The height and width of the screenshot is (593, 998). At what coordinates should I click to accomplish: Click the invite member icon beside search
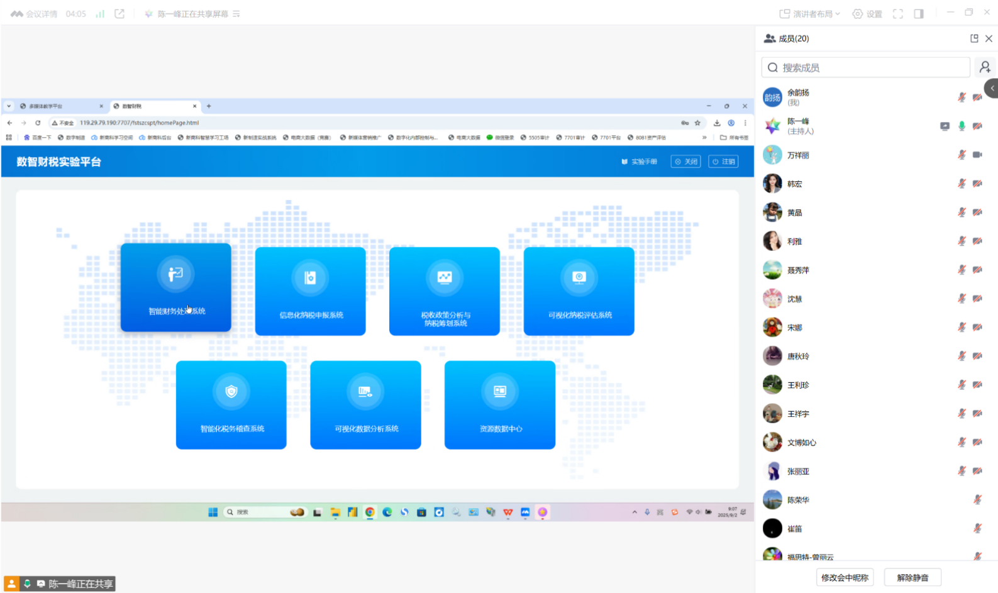985,67
